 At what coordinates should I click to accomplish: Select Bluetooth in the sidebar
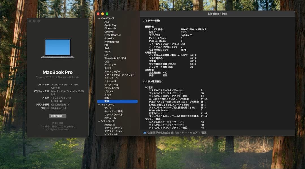click(x=110, y=28)
